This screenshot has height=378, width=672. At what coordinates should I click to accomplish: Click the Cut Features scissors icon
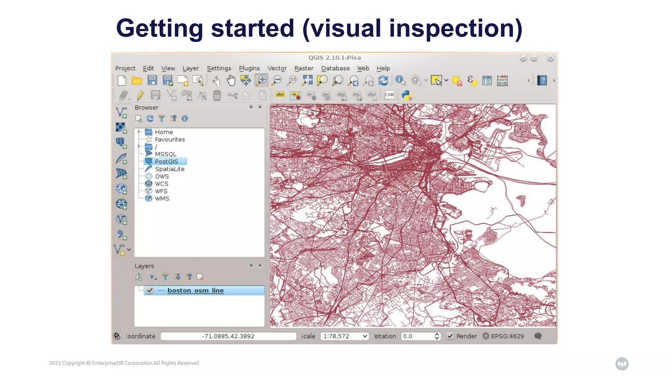click(232, 95)
